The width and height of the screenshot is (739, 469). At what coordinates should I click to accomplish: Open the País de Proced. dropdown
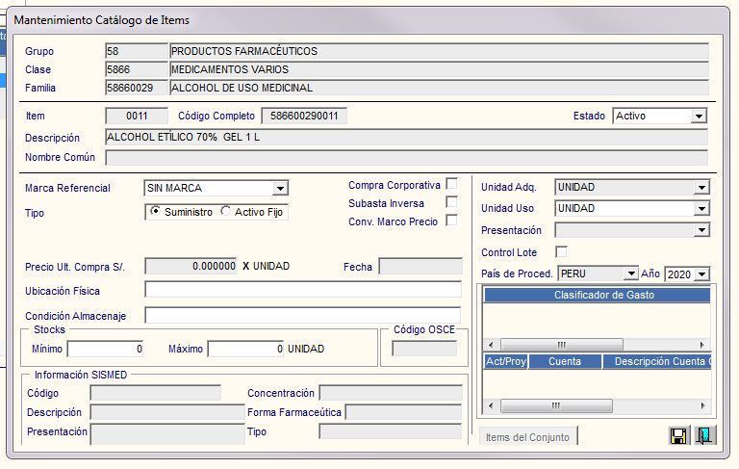[x=631, y=274]
